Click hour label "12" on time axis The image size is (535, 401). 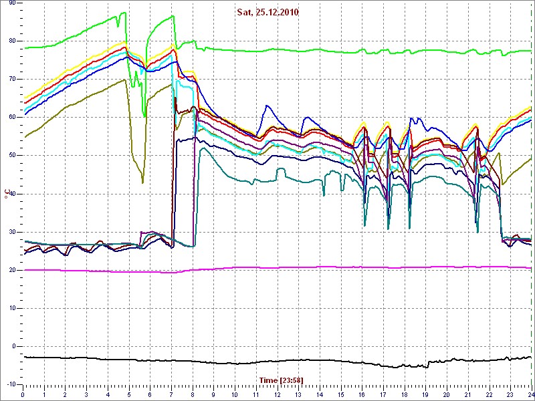pyautogui.click(x=277, y=394)
